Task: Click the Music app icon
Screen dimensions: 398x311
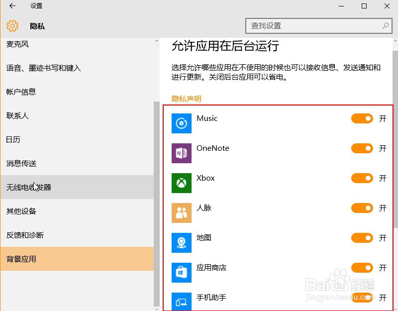Action: coord(181,123)
